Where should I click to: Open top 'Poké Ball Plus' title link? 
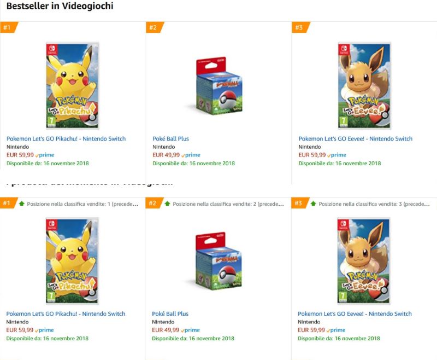click(x=170, y=139)
